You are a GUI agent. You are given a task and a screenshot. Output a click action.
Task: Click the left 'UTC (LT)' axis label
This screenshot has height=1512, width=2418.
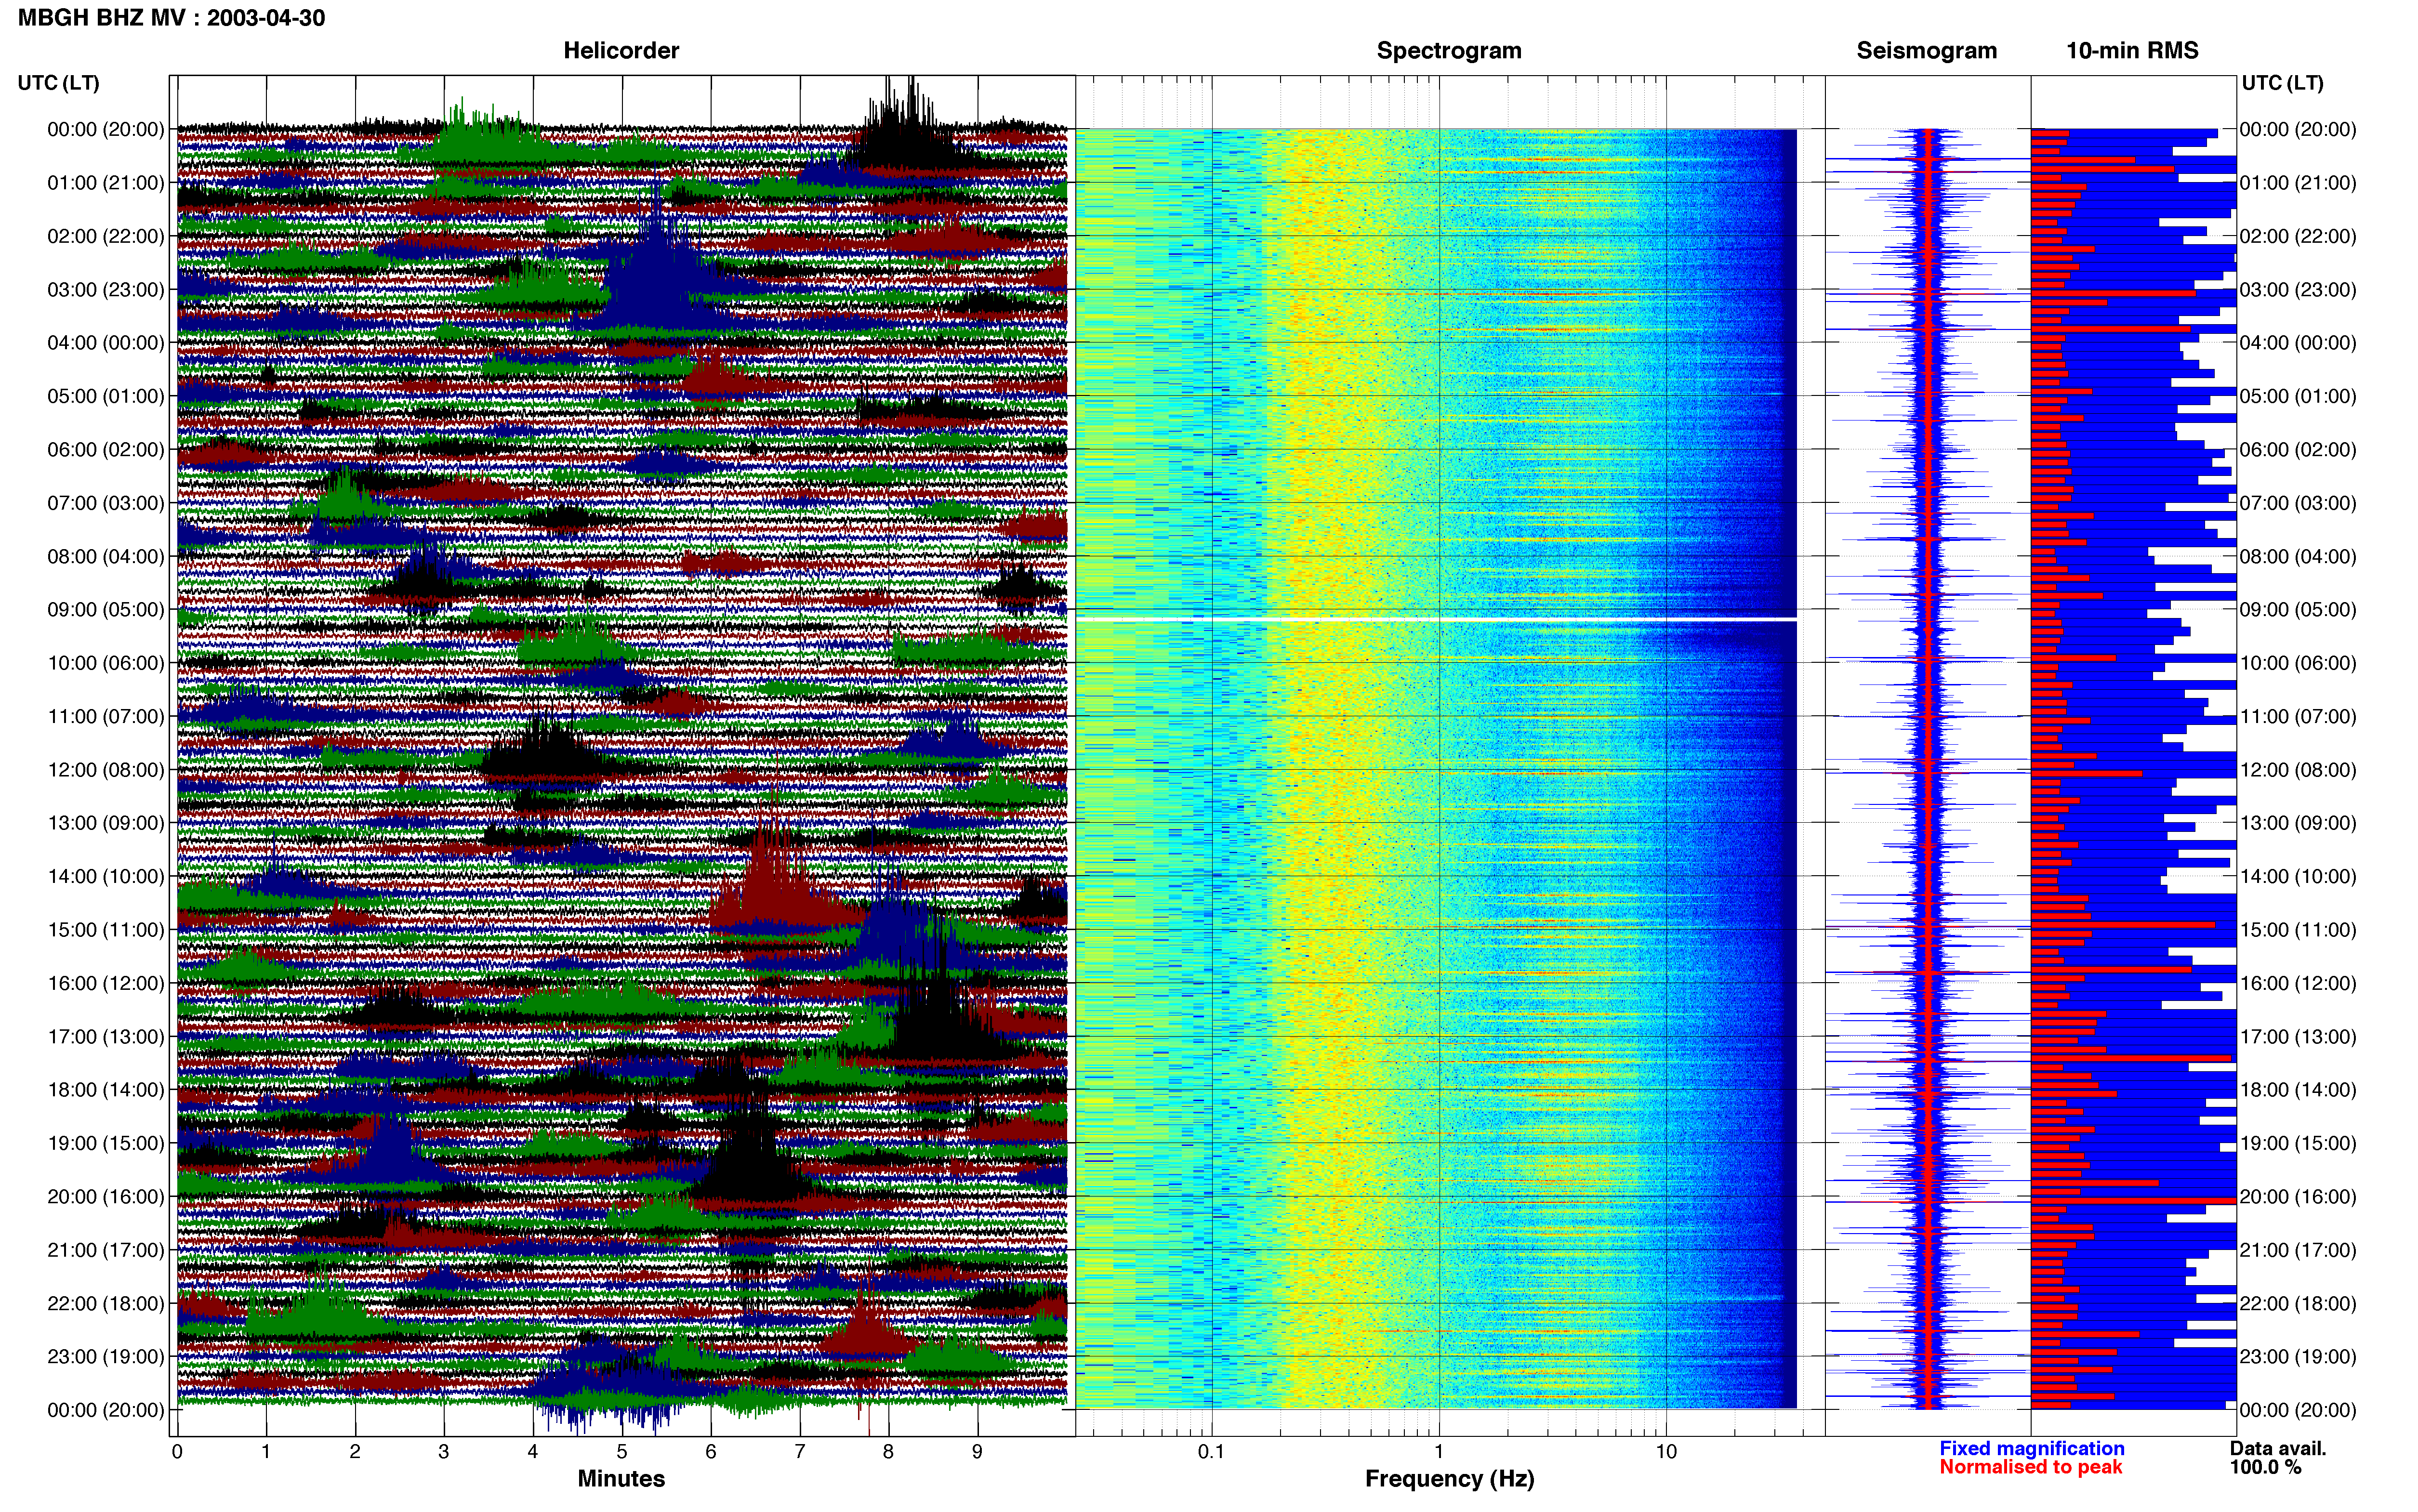[x=58, y=83]
